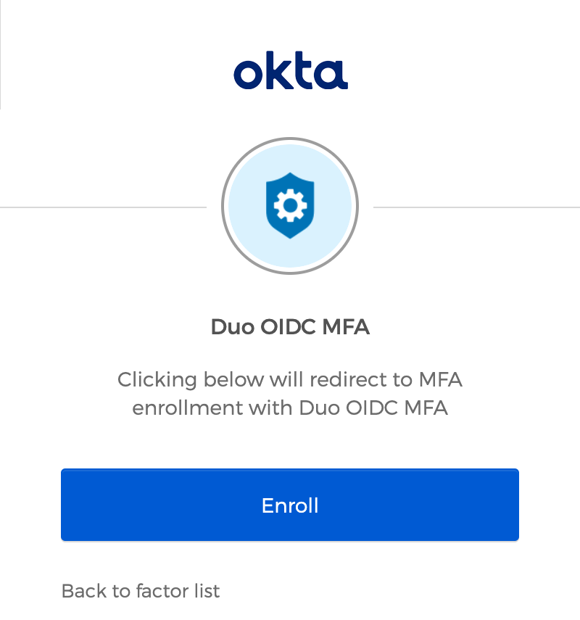580x620 pixels.
Task: Click the Okta wordmark at the top
Action: [290, 71]
